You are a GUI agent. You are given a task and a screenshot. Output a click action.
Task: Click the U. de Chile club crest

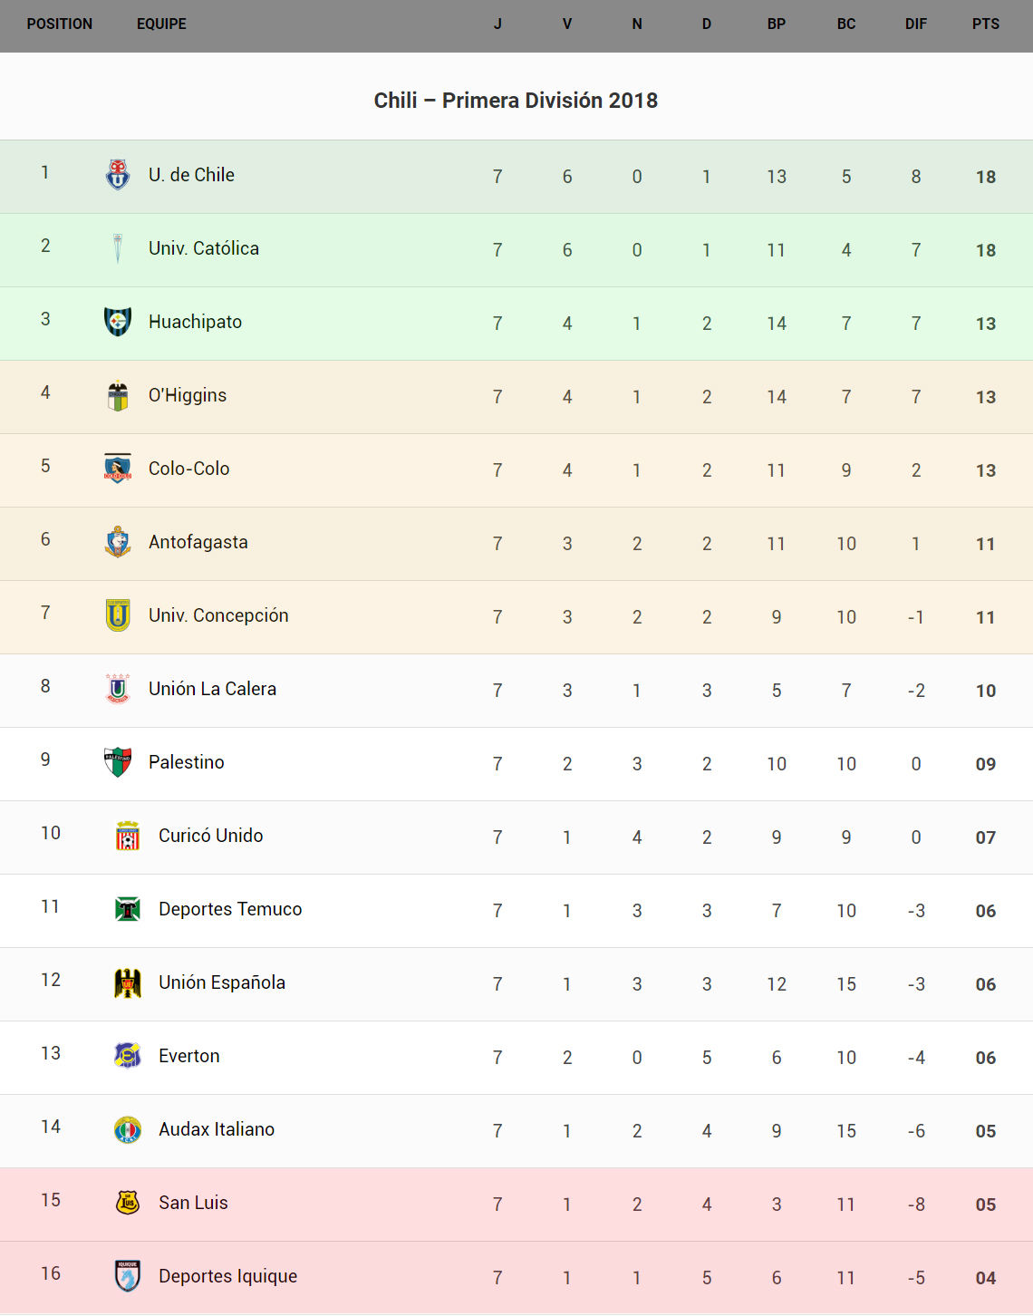(118, 175)
